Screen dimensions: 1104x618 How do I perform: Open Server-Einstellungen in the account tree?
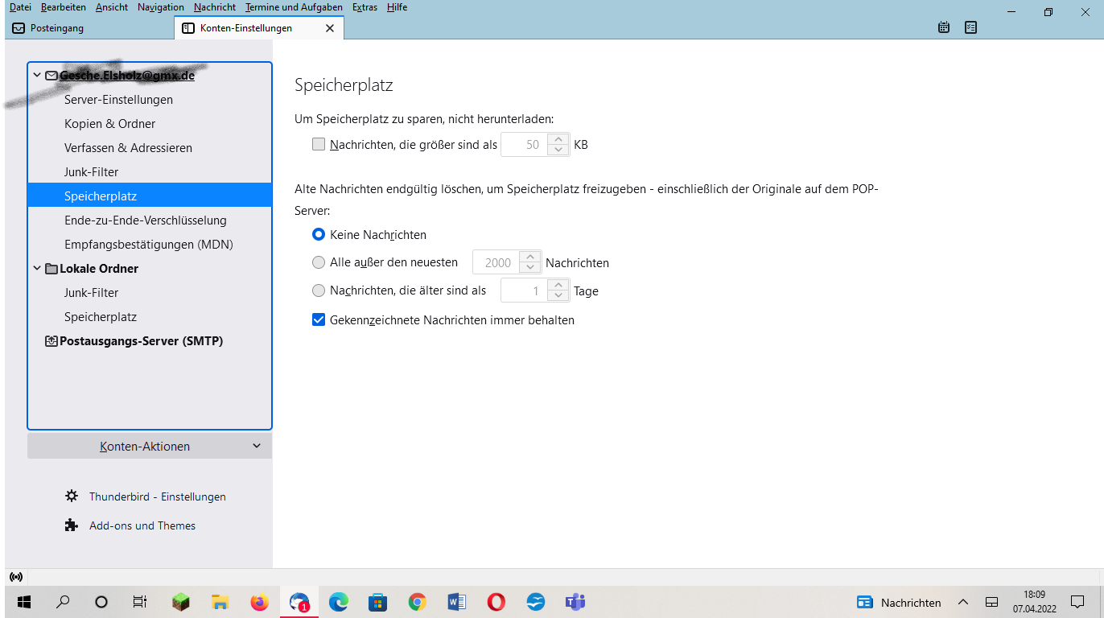coord(118,100)
